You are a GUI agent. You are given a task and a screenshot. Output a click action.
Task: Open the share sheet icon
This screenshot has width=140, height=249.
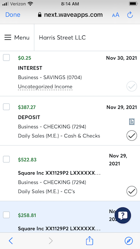tap(89, 241)
